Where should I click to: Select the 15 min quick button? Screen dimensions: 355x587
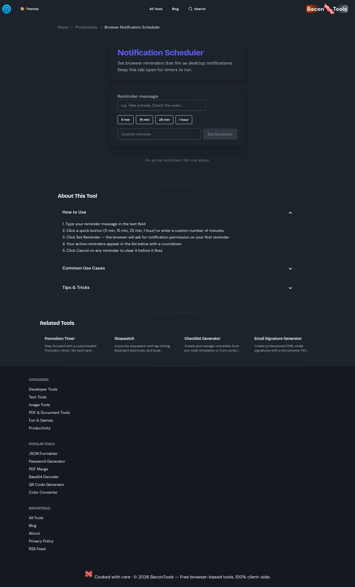[144, 120]
